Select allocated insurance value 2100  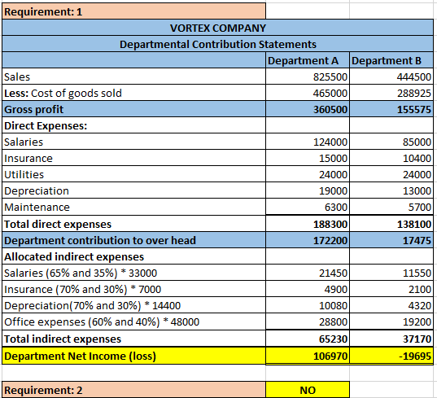coord(391,289)
